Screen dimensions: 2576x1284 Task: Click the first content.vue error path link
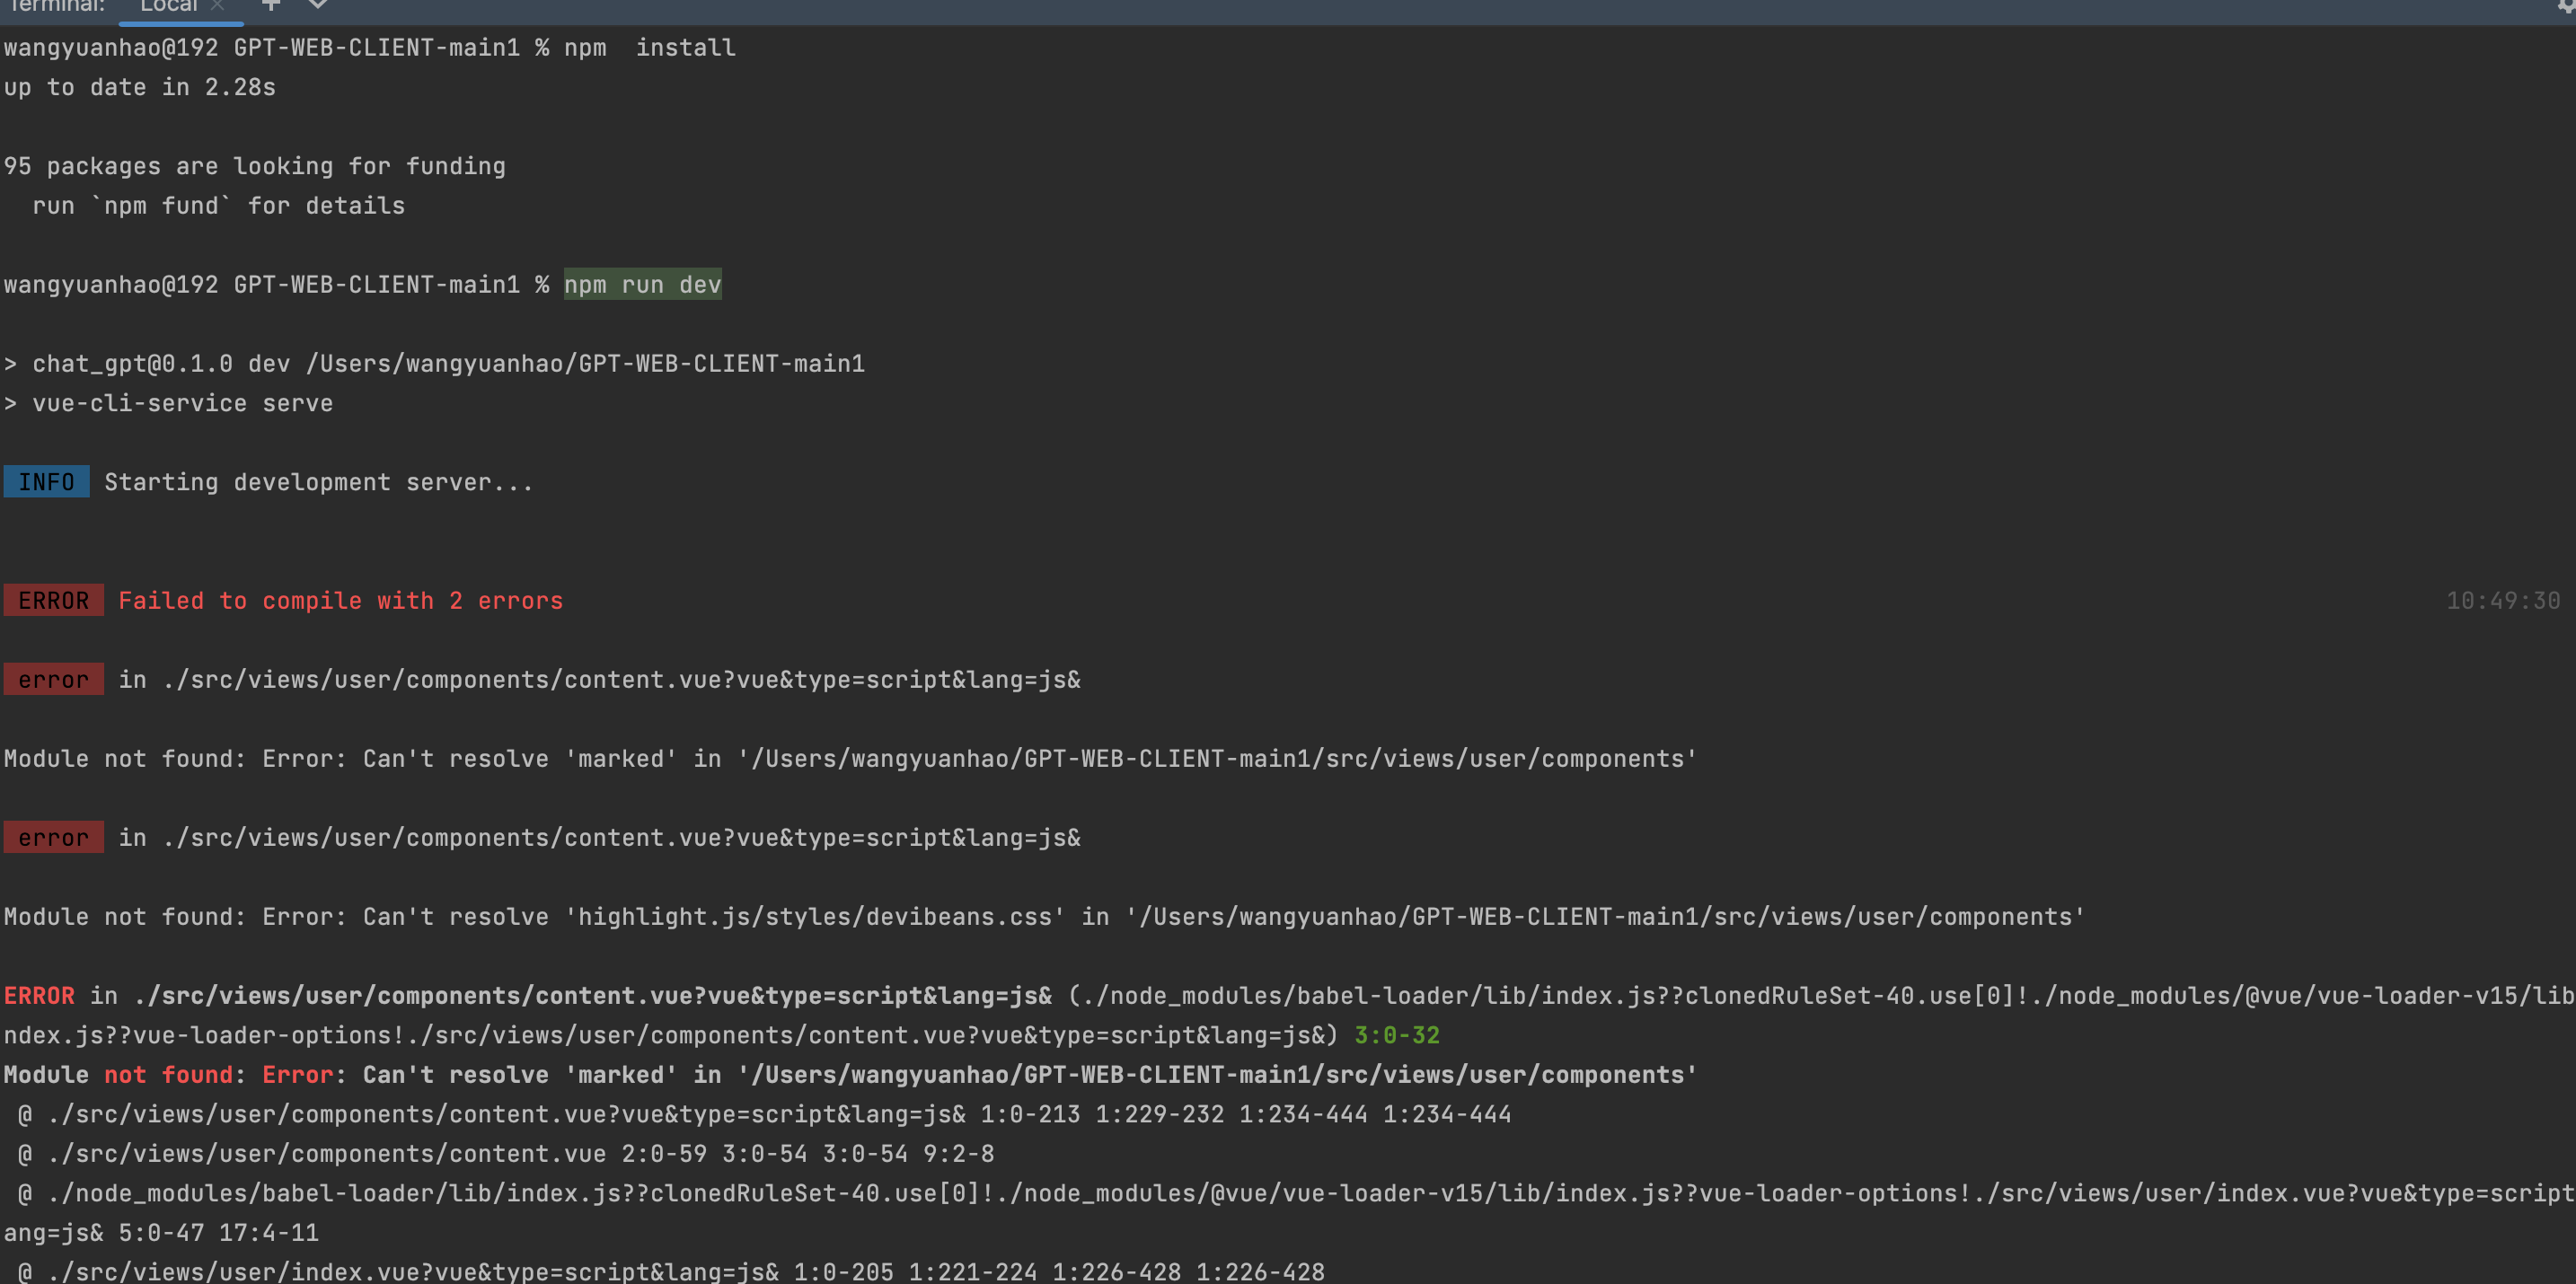pyautogui.click(x=620, y=680)
